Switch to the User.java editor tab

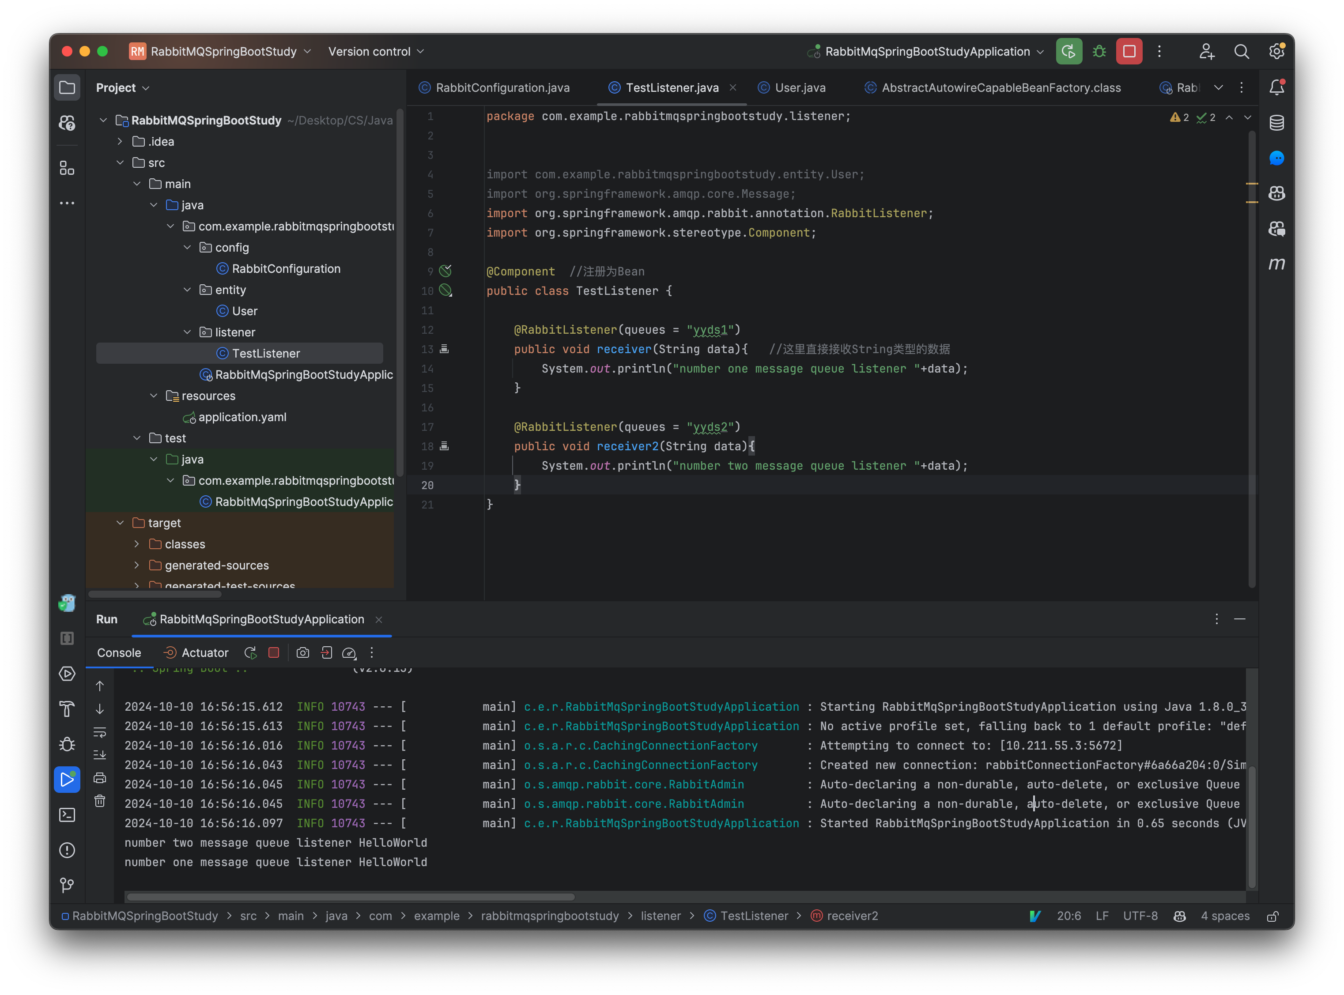click(x=800, y=88)
